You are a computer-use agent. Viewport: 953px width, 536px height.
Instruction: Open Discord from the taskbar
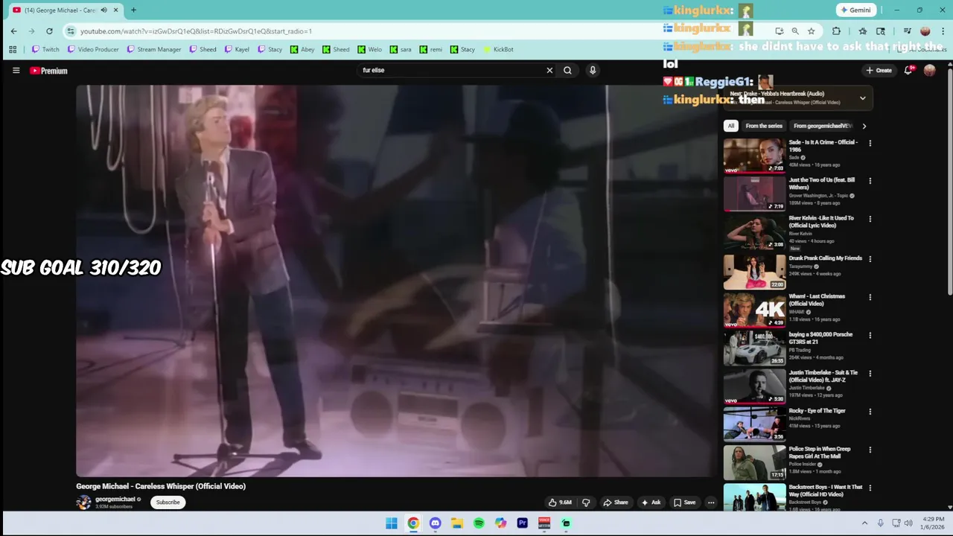click(x=435, y=523)
